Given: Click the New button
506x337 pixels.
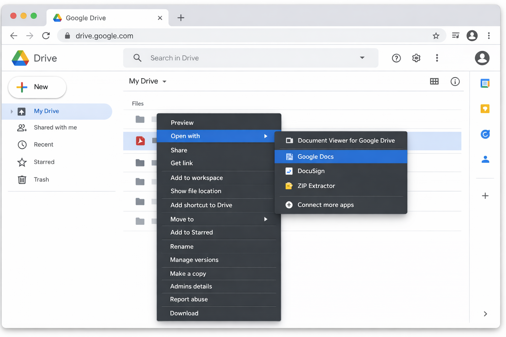Looking at the screenshot, I should pos(37,87).
